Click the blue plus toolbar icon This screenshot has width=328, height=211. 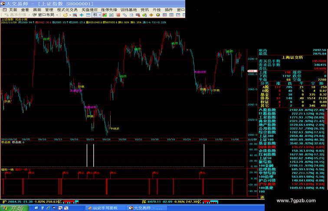(x=82, y=15)
